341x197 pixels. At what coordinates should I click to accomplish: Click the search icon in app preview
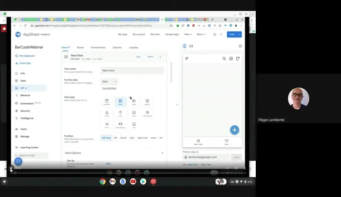pos(224,59)
